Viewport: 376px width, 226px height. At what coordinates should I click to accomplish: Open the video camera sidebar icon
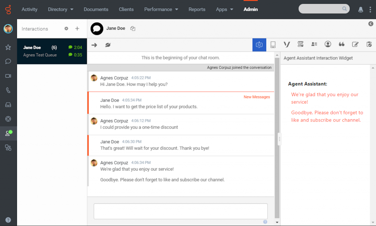click(x=8, y=76)
